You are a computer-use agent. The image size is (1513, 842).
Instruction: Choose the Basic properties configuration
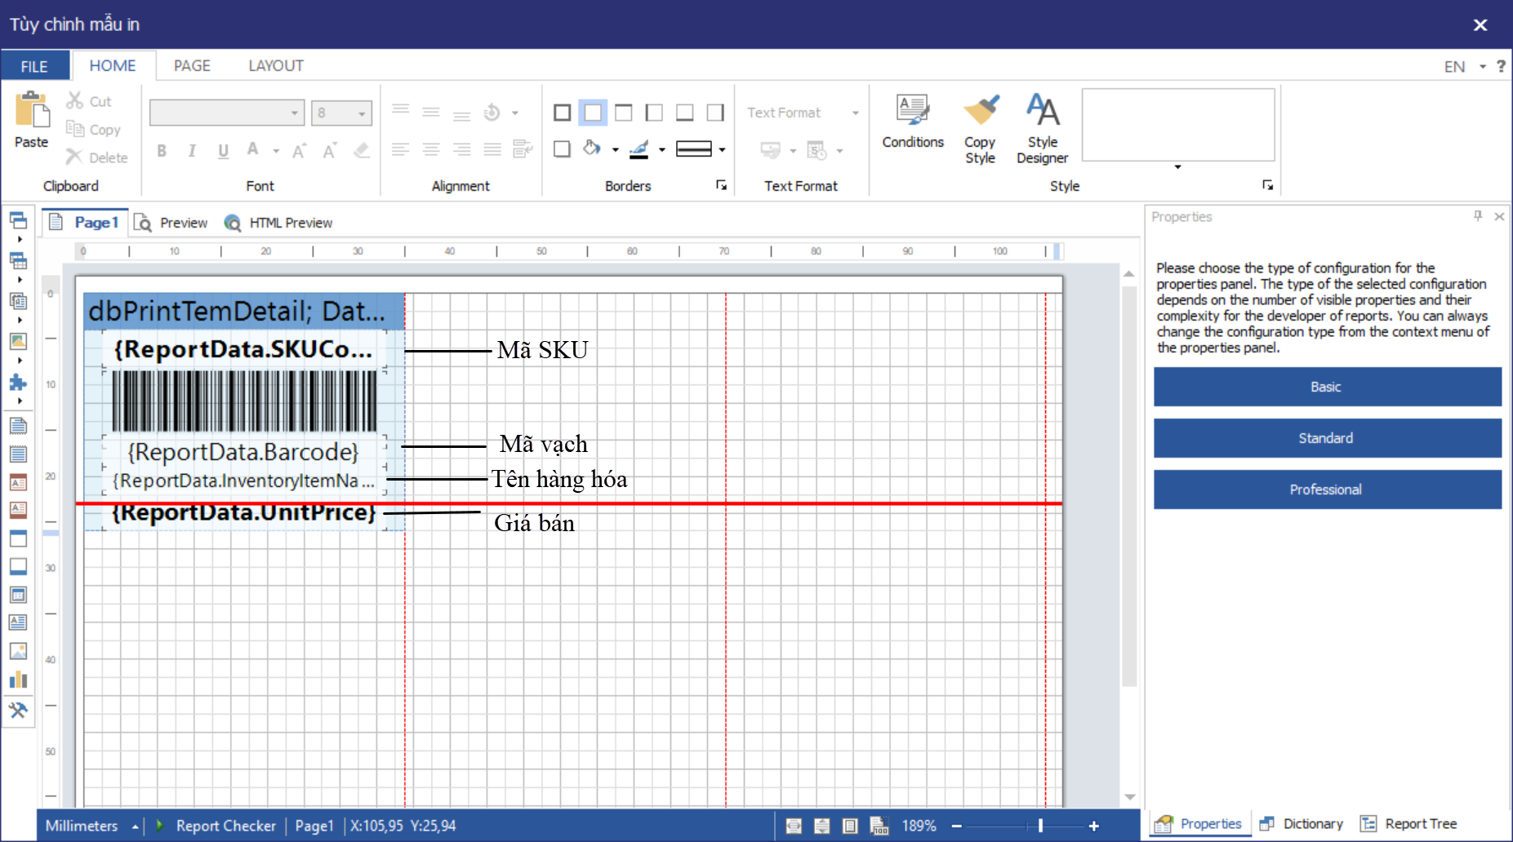click(x=1327, y=387)
